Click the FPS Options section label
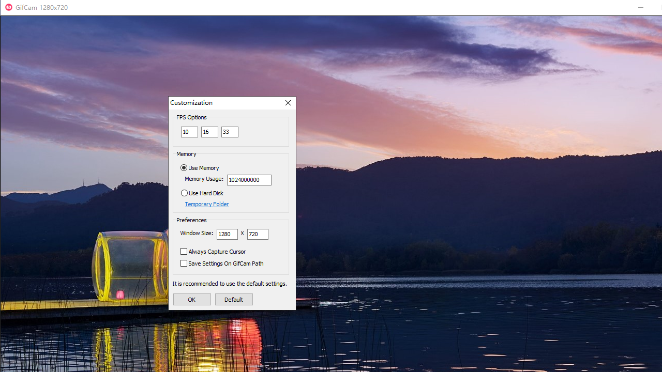662x372 pixels. pos(191,117)
